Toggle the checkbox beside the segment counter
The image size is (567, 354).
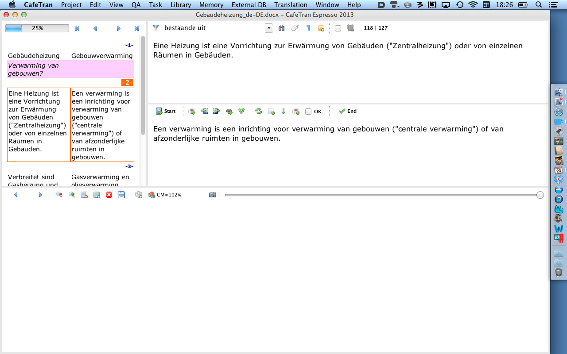click(338, 28)
